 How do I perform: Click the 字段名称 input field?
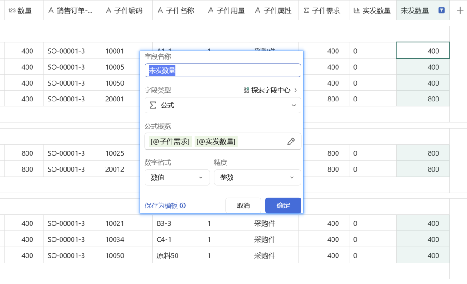(223, 71)
